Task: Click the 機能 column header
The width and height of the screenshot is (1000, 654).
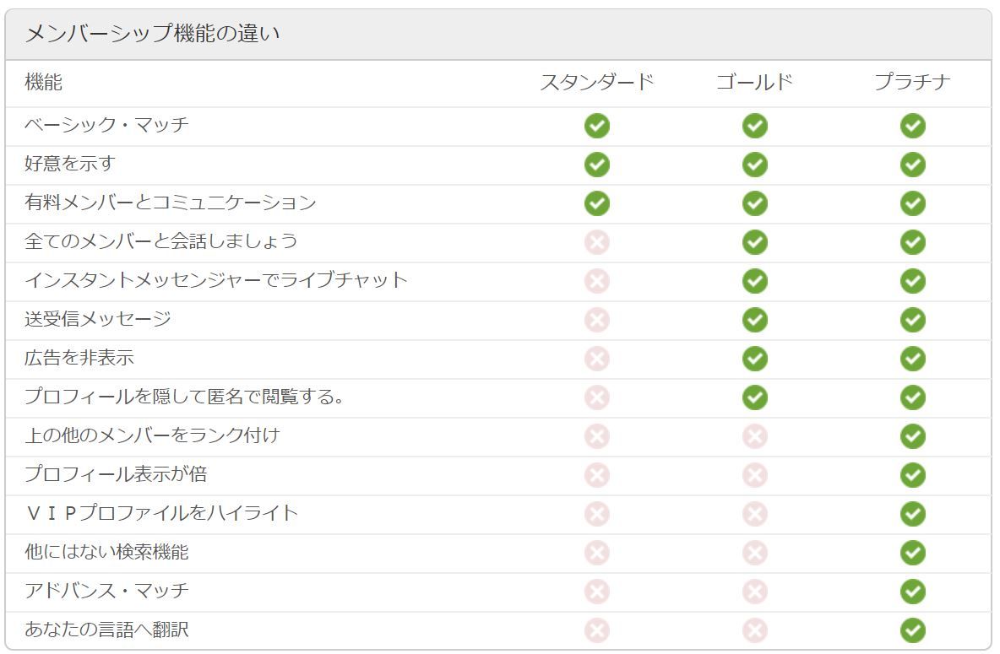Action: [x=43, y=83]
